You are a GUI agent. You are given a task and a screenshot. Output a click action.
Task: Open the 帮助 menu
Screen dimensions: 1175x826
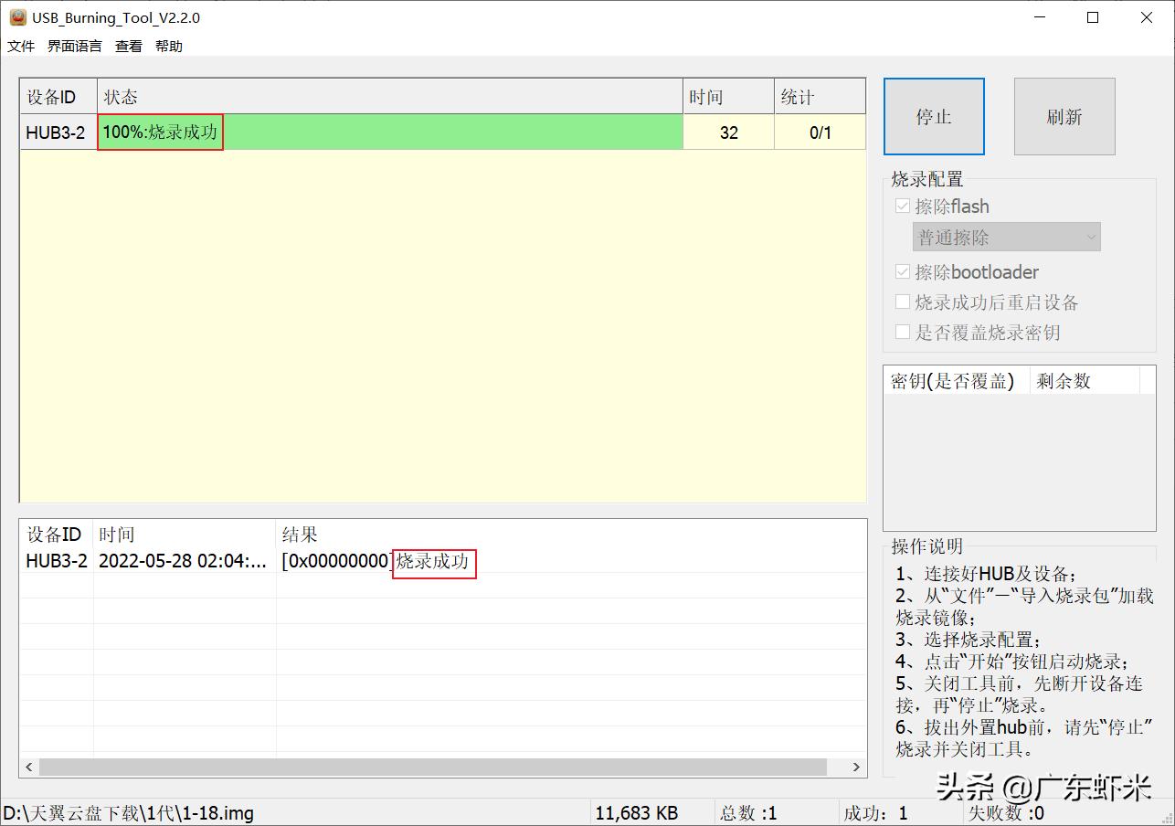click(x=168, y=46)
